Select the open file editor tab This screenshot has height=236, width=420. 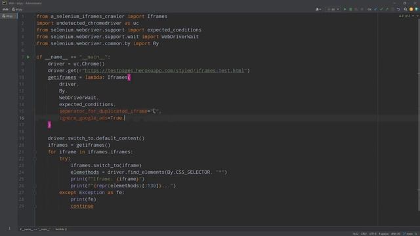click(x=8, y=16)
